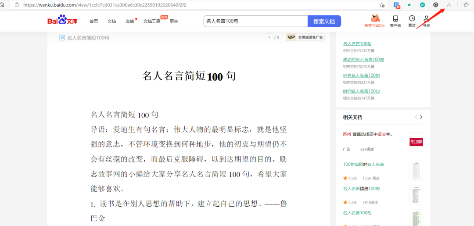This screenshot has width=474, height=226.
Task: Open 时间名人名言100句 link
Action: point(361,91)
